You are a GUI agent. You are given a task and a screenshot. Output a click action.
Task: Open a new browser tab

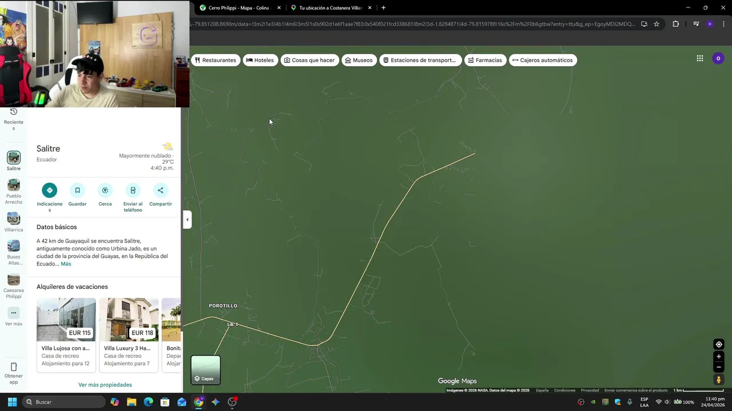(383, 8)
